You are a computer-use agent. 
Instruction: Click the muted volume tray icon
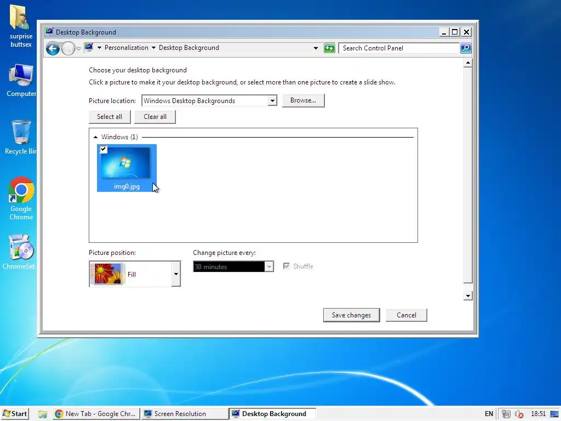pyautogui.click(x=519, y=414)
